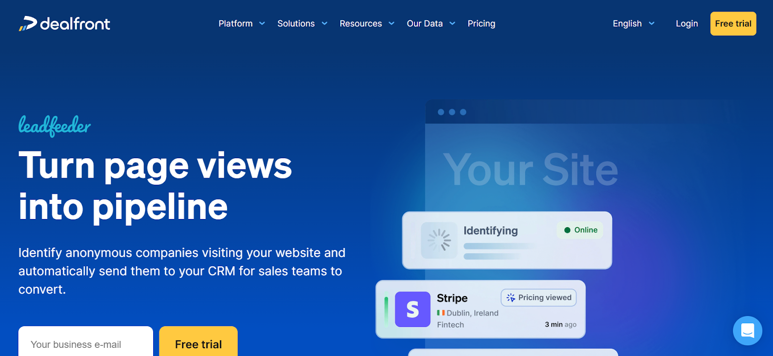
Task: Click the 3 min ago timestamp
Action: pos(560,325)
